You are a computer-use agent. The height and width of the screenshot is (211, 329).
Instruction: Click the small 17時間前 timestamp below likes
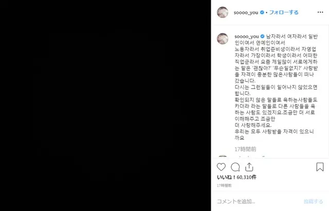coord(224,186)
